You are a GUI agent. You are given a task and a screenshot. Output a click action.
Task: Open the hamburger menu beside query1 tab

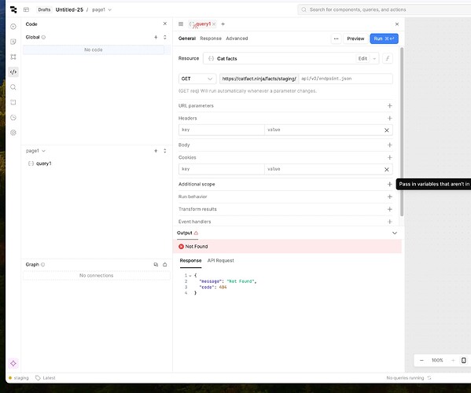(x=181, y=24)
